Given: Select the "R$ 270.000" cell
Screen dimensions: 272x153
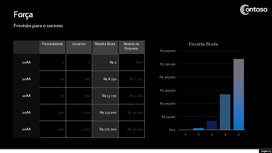Looking at the screenshot, I should [x=105, y=129].
